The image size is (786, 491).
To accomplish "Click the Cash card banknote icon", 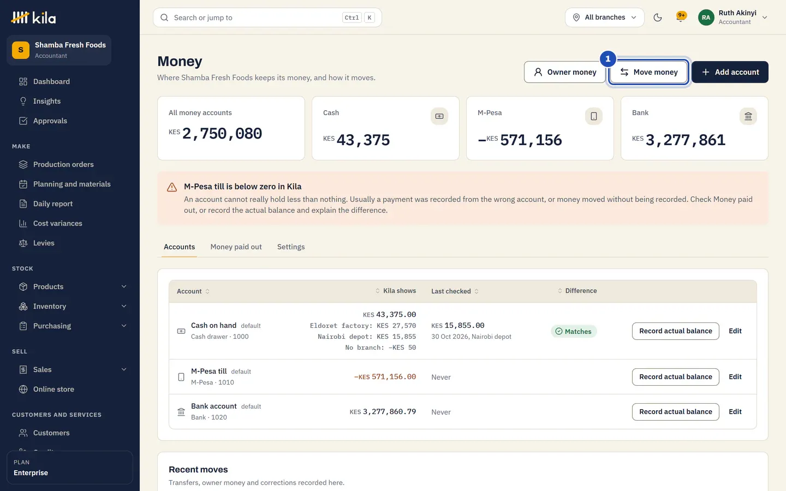I will (439, 116).
